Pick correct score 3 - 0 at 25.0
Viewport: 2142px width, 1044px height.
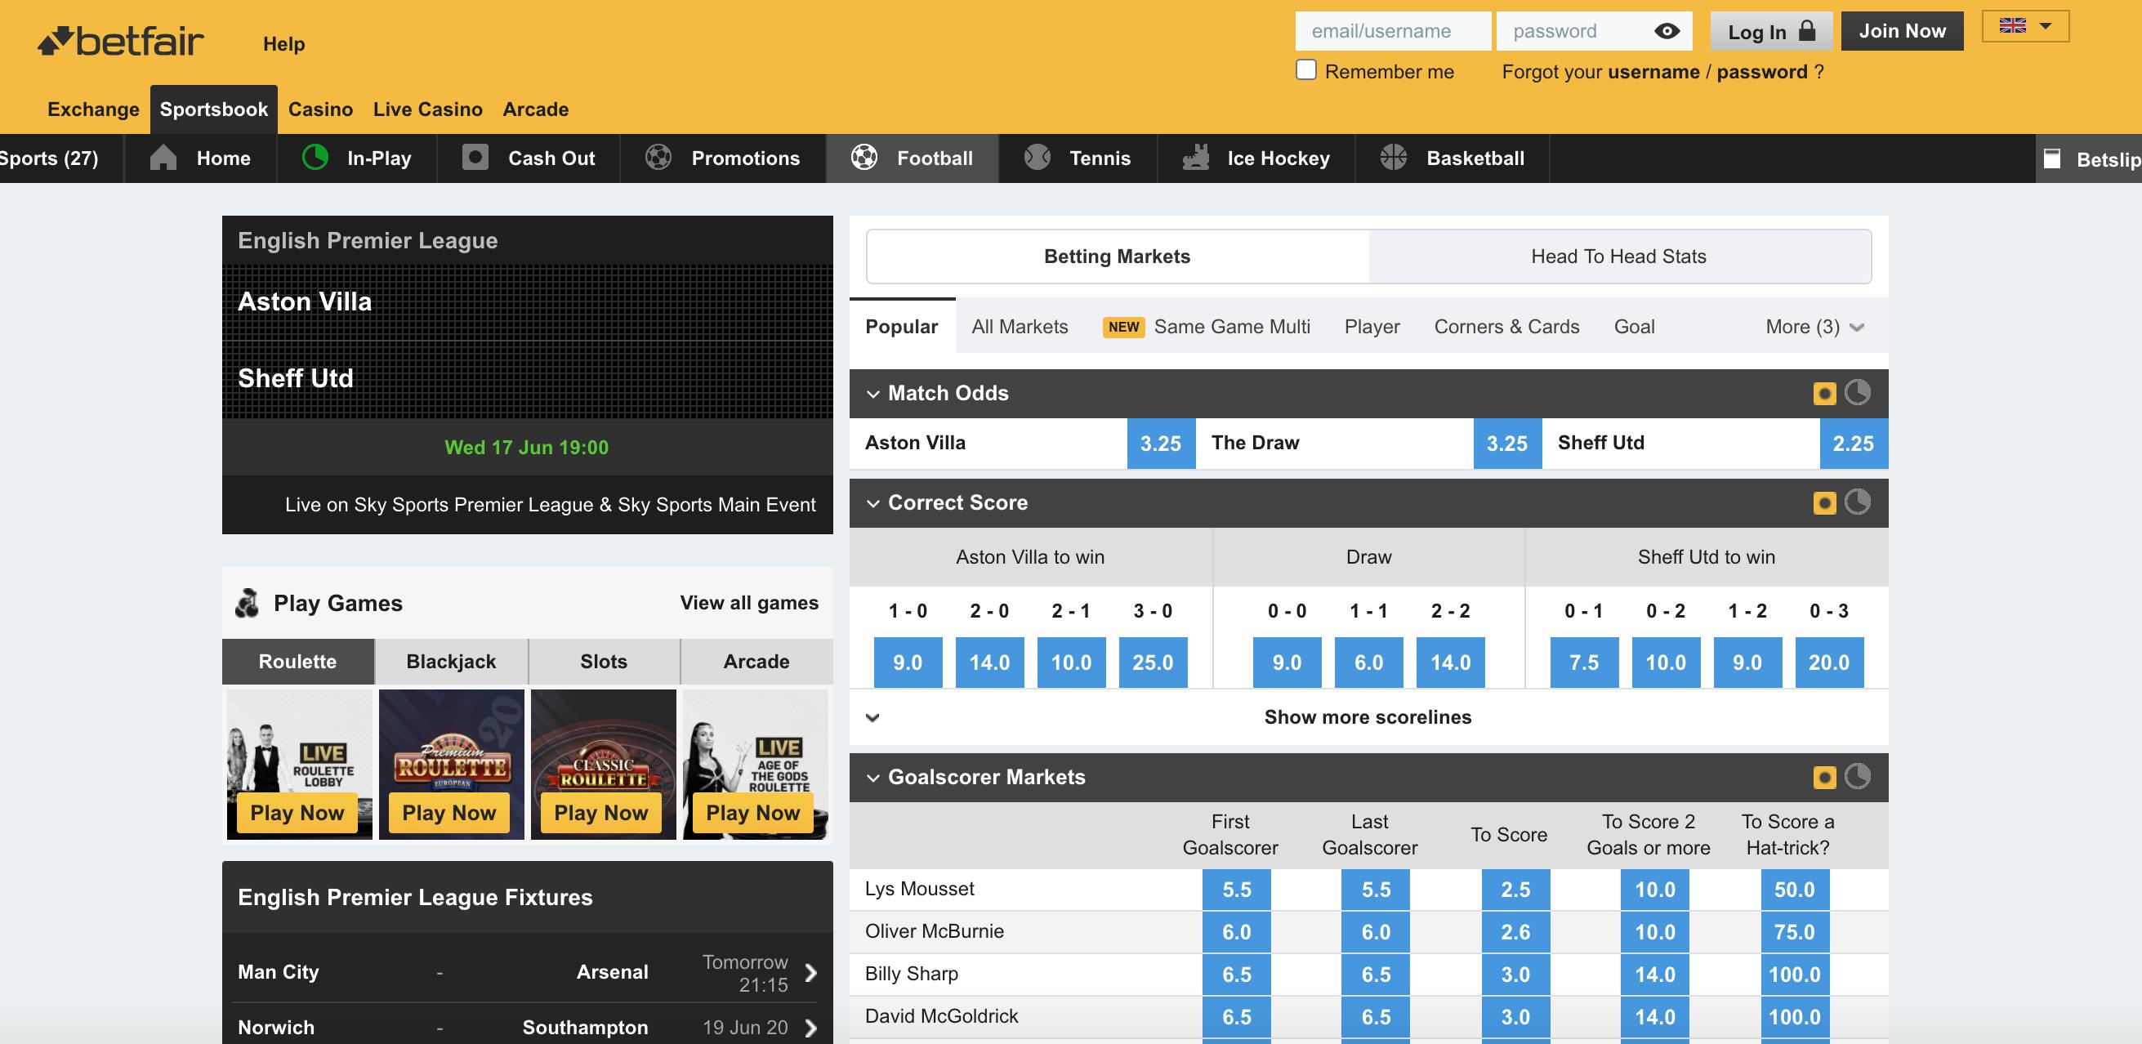point(1153,663)
